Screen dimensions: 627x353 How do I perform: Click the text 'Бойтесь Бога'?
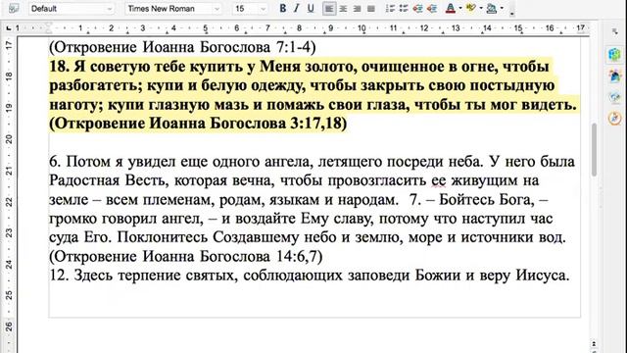click(486, 199)
